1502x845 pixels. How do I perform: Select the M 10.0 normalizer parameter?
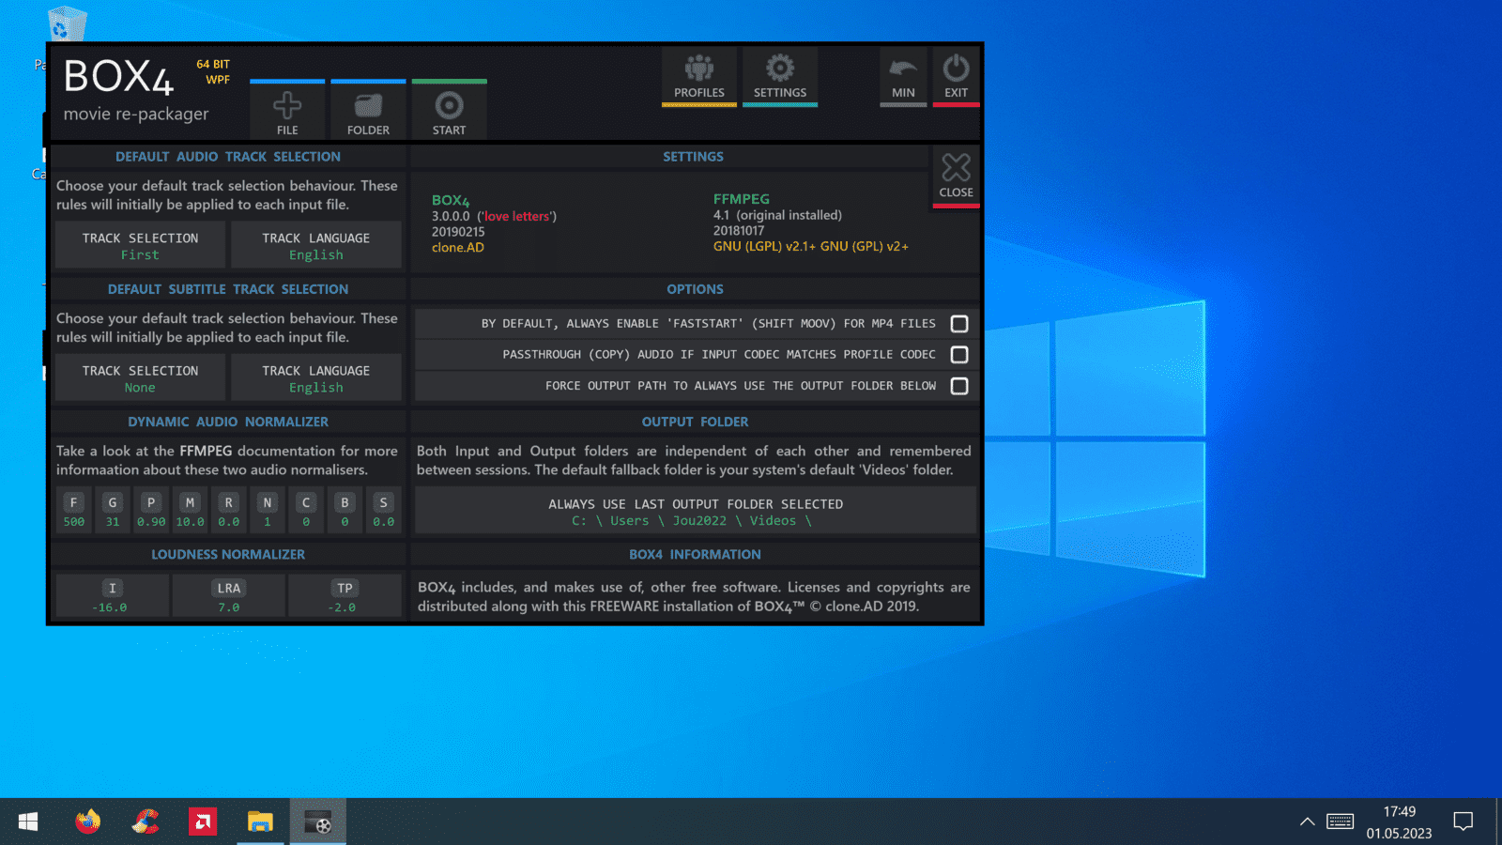[190, 511]
